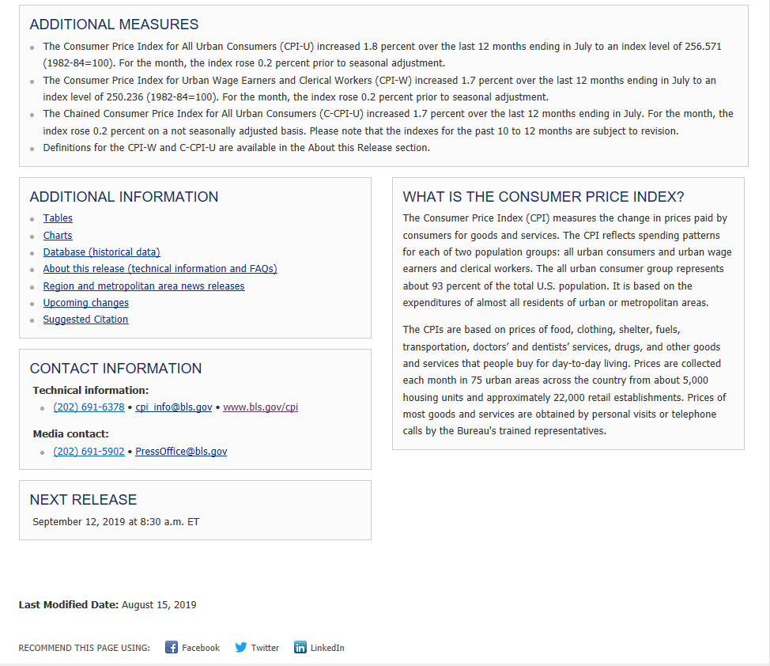Open the Tables link

pyautogui.click(x=58, y=218)
